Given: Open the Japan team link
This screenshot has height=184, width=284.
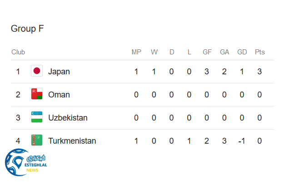Looking at the screenshot, I should click(x=59, y=72).
